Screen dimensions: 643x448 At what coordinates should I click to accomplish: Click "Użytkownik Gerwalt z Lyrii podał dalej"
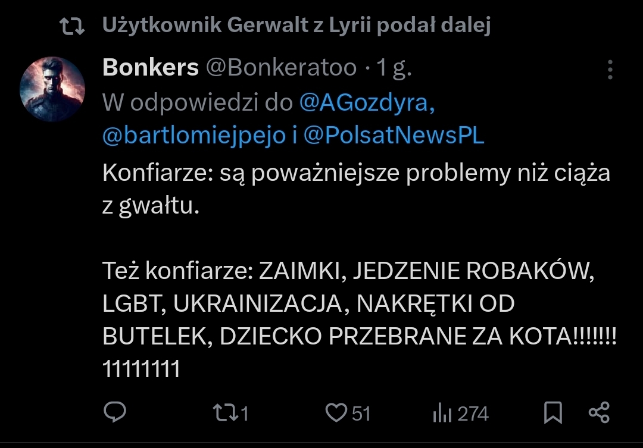(x=296, y=25)
